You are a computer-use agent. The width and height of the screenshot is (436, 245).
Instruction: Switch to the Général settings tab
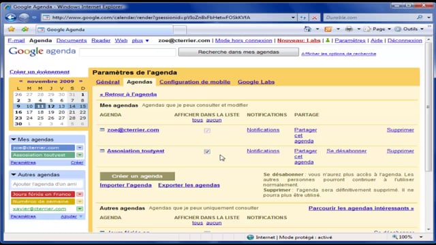click(x=108, y=82)
